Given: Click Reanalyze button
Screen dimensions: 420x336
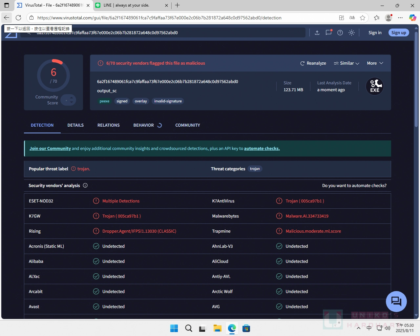Looking at the screenshot, I should pos(313,63).
